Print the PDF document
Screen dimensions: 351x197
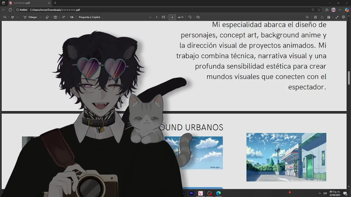(x=315, y=17)
